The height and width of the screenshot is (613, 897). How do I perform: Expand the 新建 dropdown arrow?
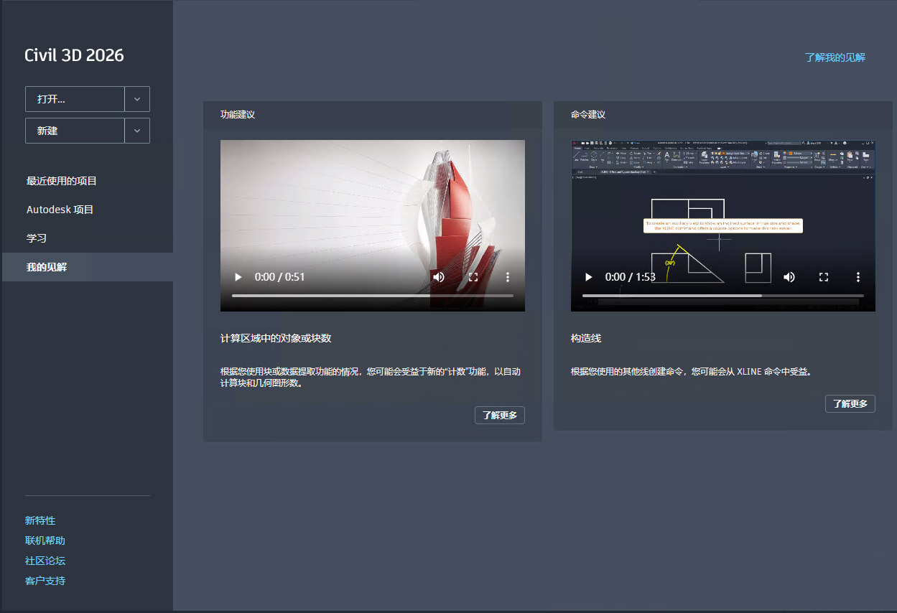pyautogui.click(x=137, y=131)
